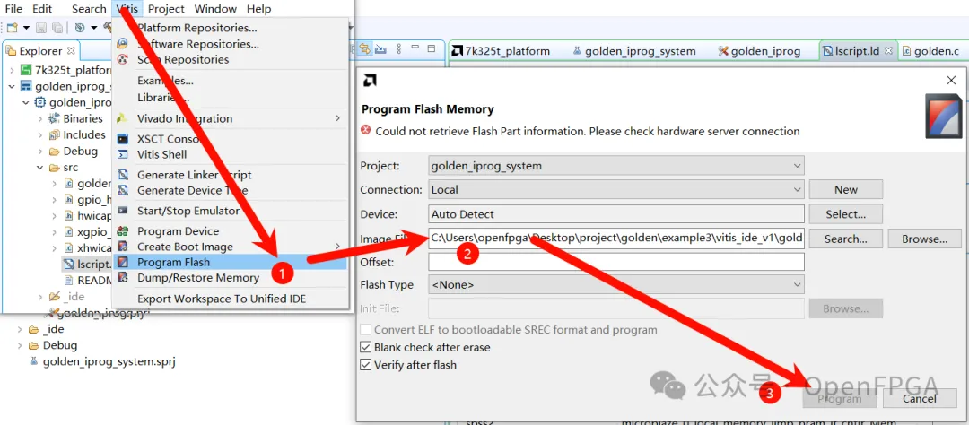The width and height of the screenshot is (969, 425).
Task: Click the Search... button
Action: [846, 239]
